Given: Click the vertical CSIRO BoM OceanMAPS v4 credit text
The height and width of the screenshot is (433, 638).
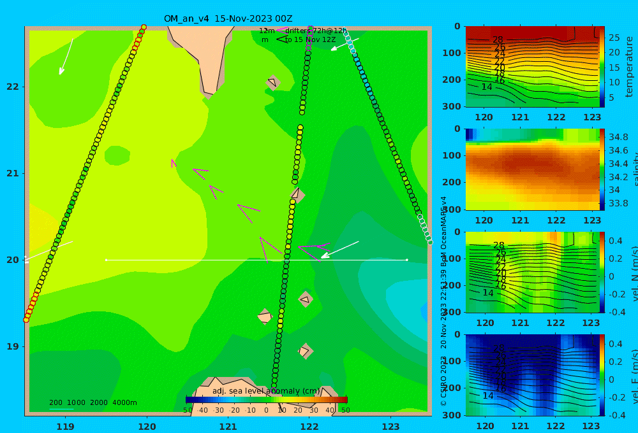Looking at the screenshot, I should (x=443, y=301).
